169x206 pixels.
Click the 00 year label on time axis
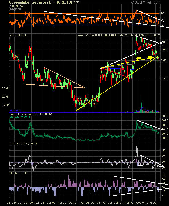point(54,202)
